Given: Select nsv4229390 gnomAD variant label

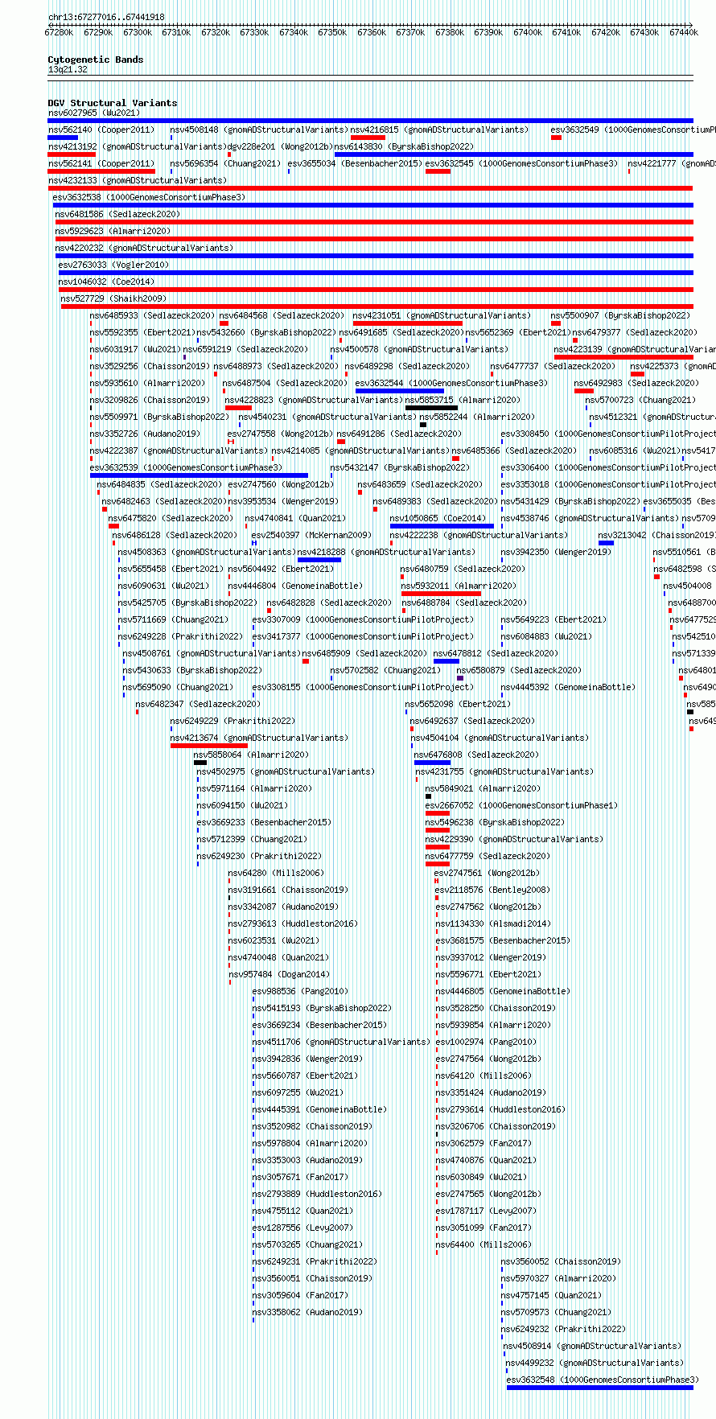Looking at the screenshot, I should click(x=515, y=839).
